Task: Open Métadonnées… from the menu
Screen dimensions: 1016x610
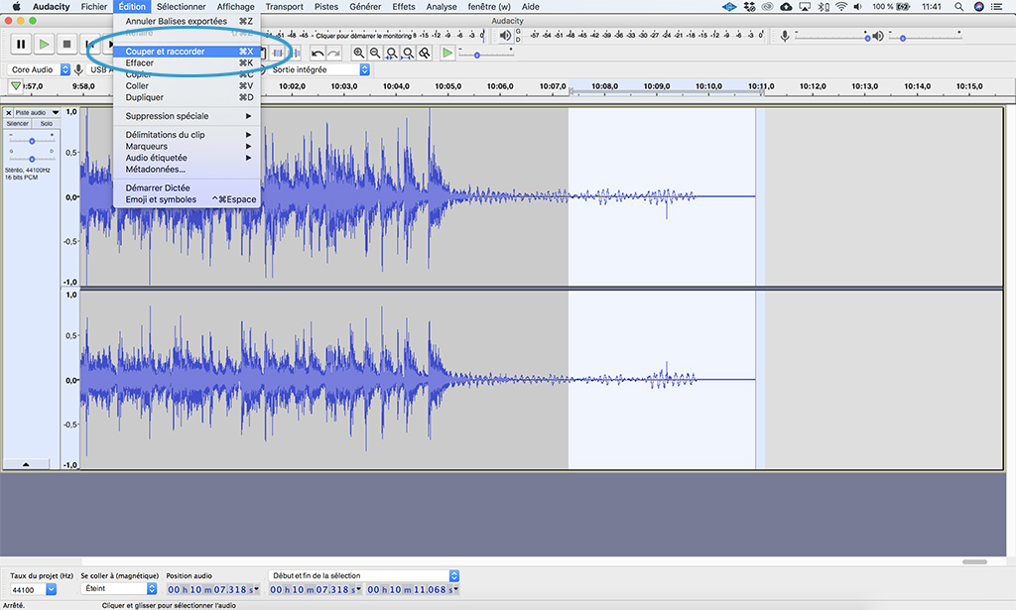Action: (187, 169)
